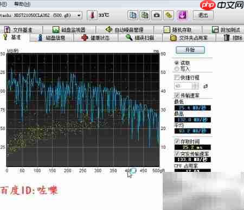Click the burst rate 133.8 value

click(x=192, y=159)
